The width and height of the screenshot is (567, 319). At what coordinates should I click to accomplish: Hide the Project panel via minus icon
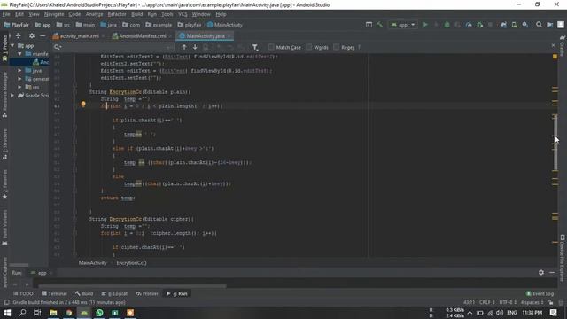[x=43, y=35]
